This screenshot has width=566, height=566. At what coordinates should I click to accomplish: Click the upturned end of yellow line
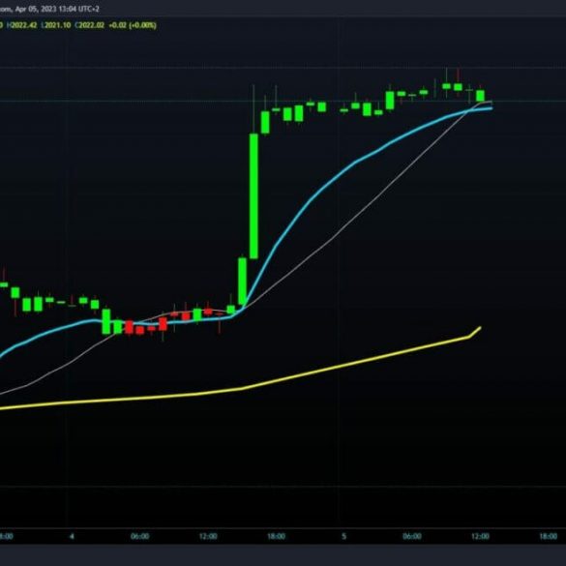[475, 332]
